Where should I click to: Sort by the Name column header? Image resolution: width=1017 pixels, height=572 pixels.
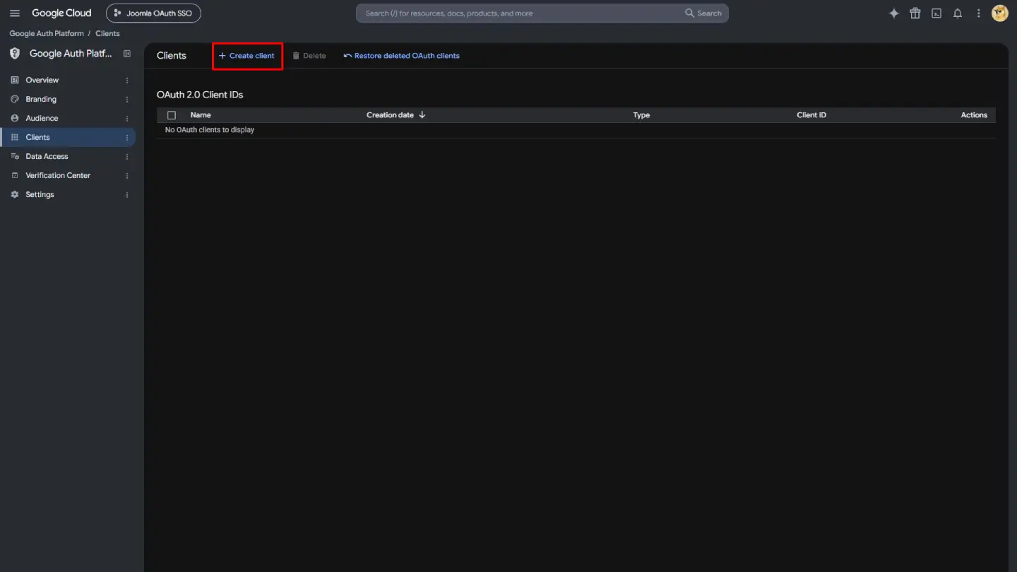tap(201, 115)
